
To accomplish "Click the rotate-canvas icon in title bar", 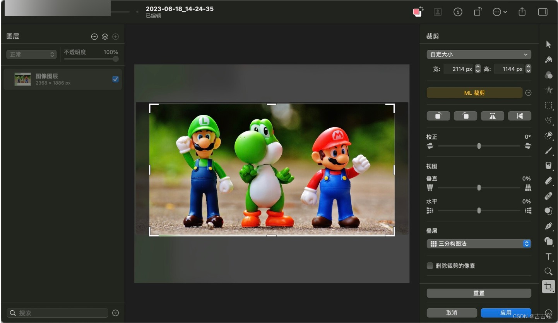I will point(478,12).
